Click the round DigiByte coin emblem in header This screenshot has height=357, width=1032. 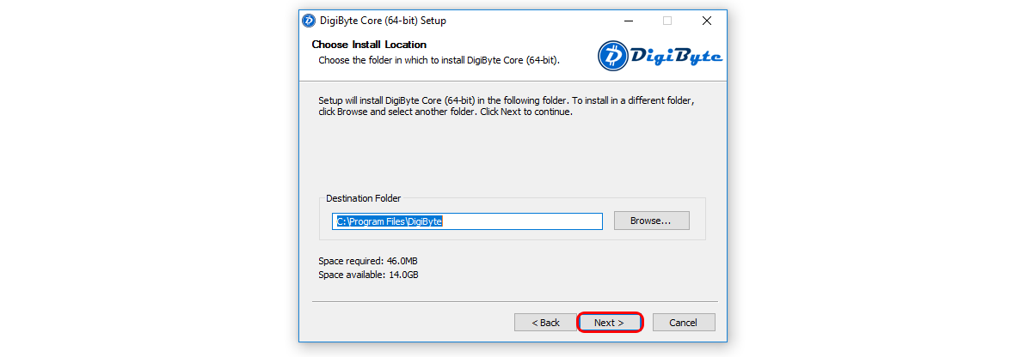pos(614,55)
